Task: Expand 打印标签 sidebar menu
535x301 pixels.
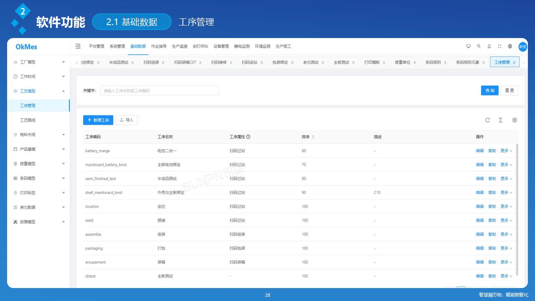Action: point(38,193)
